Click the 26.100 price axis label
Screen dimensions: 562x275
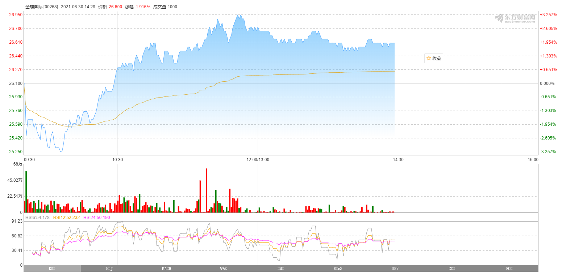click(x=16, y=83)
